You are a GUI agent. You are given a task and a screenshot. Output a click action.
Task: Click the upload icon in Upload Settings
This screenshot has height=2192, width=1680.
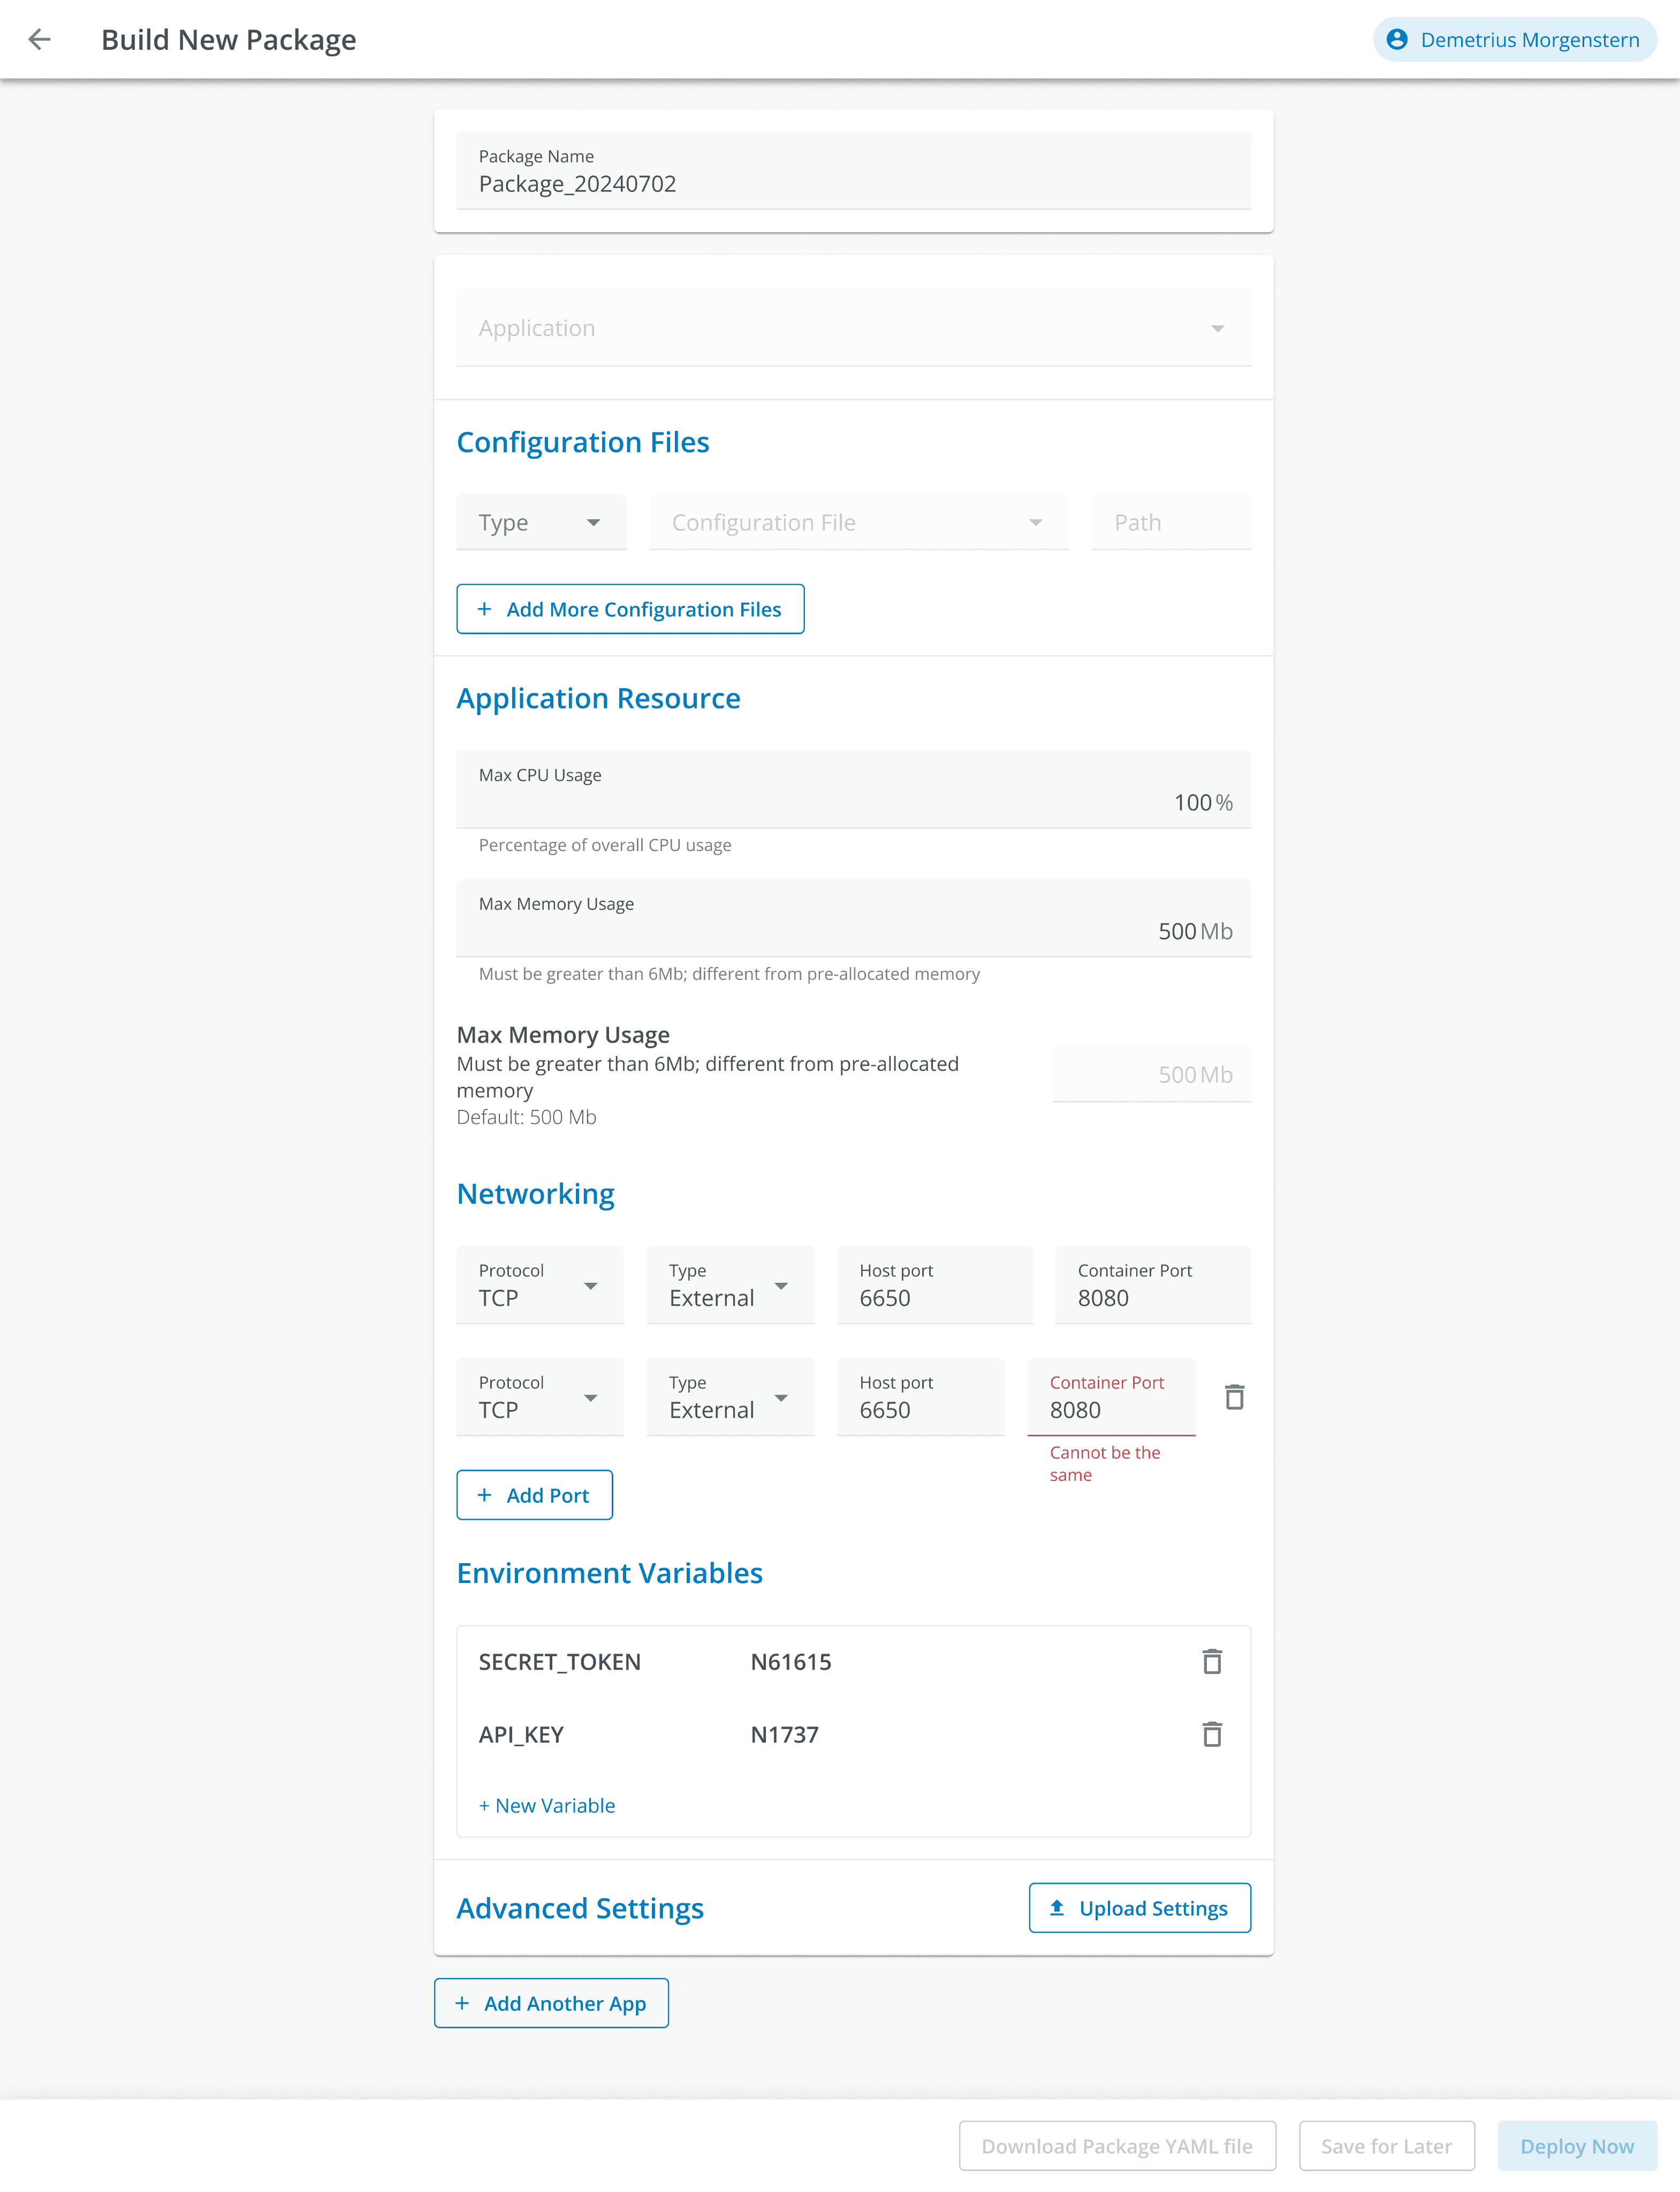pyautogui.click(x=1057, y=1908)
